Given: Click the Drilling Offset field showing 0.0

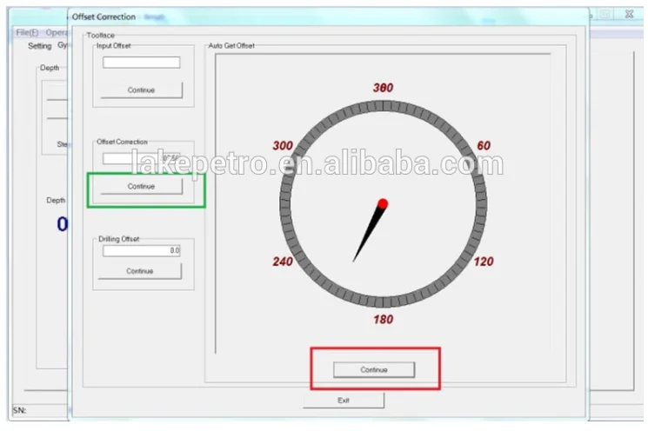Looking at the screenshot, I should pos(141,250).
